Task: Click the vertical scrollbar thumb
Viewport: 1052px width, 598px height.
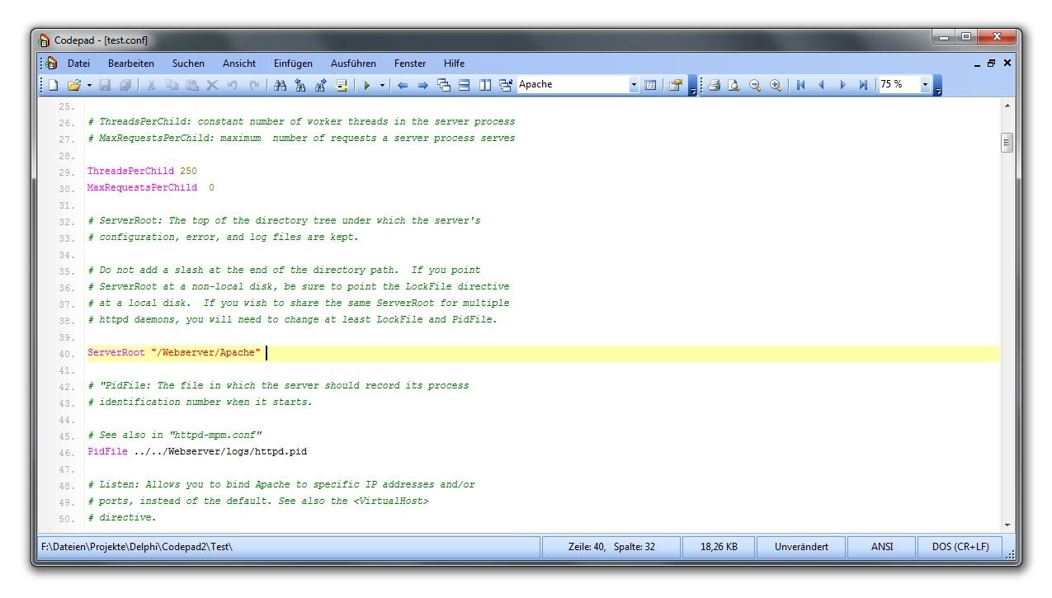Action: 1007,142
